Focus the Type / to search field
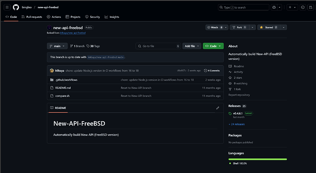The image size is (316, 173). (x=244, y=7)
